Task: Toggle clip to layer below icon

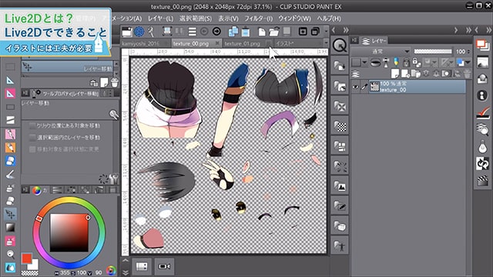Action: click(x=375, y=62)
